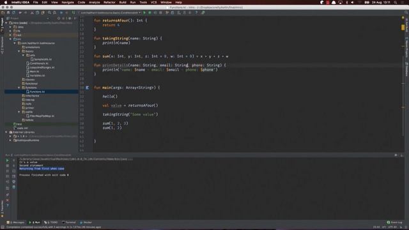Toggle the 7: Structure side tool window tab
This screenshot has height=230, width=409.
tap(2, 45)
